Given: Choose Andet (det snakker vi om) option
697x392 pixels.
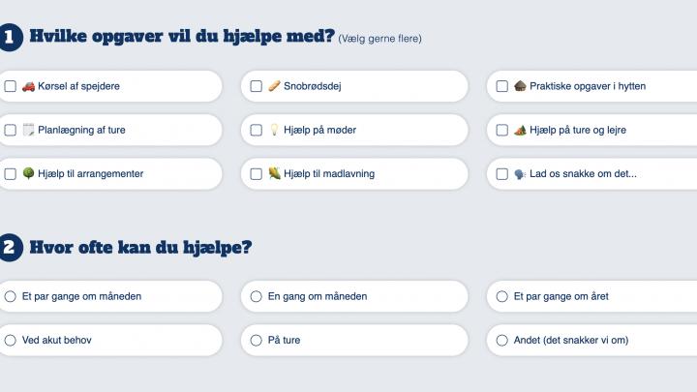Looking at the screenshot, I should pyautogui.click(x=501, y=341).
